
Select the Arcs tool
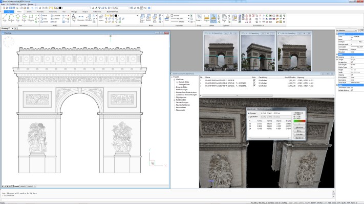[x=18, y=18]
